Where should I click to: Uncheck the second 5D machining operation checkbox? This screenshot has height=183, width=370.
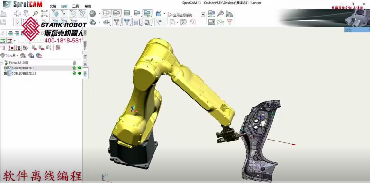click(x=74, y=73)
